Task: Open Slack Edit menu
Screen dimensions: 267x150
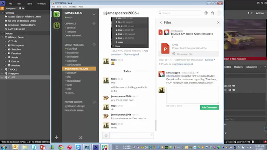Action: click(59, 7)
